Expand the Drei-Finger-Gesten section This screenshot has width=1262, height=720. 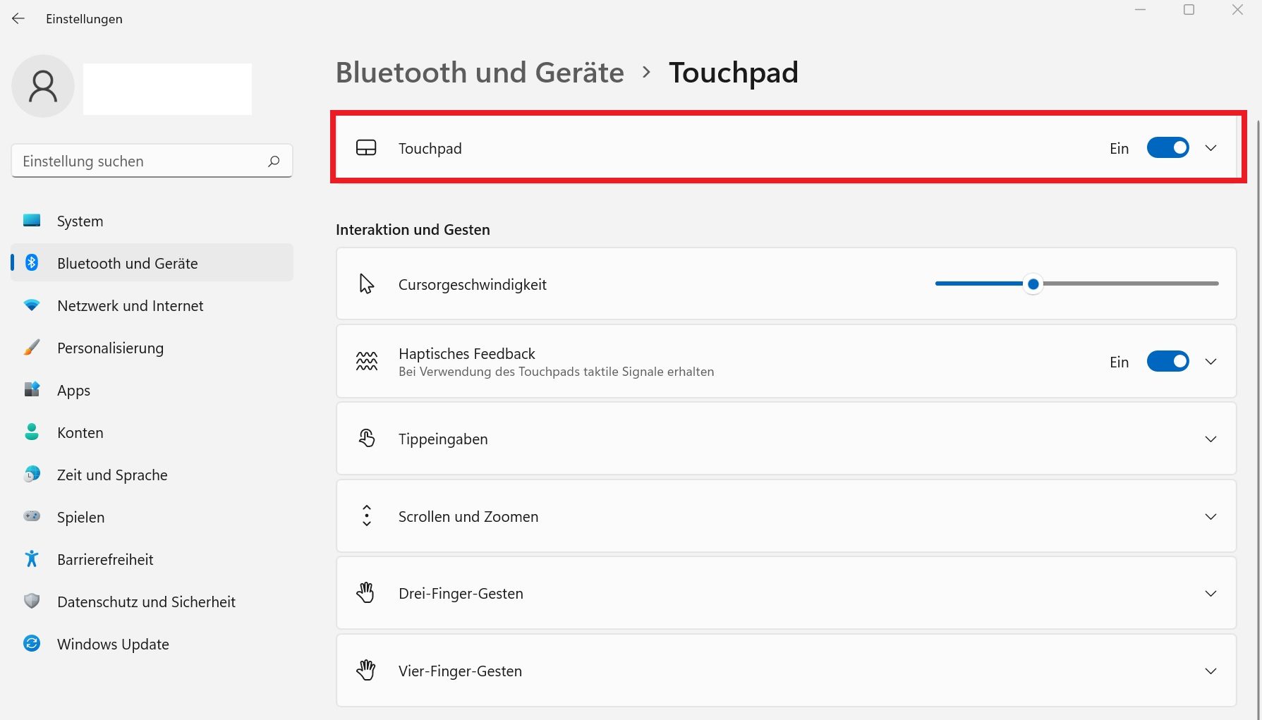coord(1211,594)
